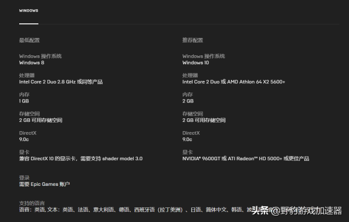Click recommended 2 GB 可用存储空间 value
349x222 pixels.
tap(204, 121)
